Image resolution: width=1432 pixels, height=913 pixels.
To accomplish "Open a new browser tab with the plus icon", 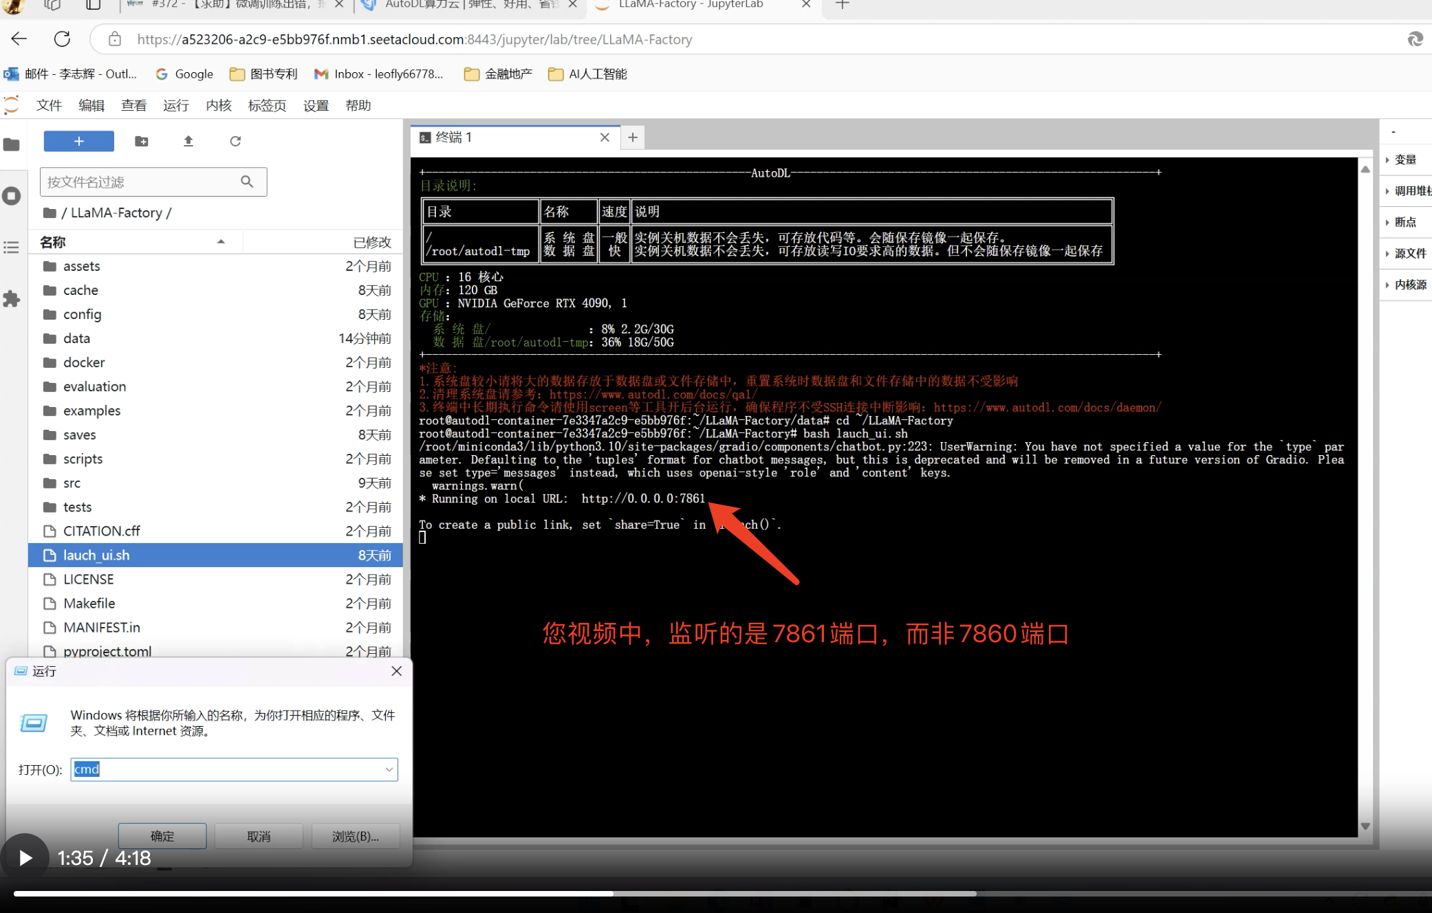I will [x=842, y=5].
